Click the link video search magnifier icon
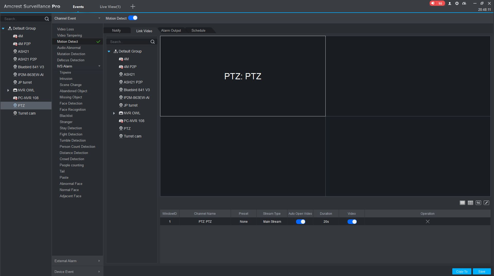494x276 pixels. [x=152, y=42]
